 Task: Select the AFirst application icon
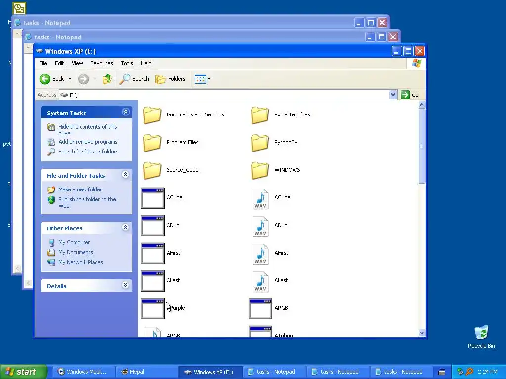click(153, 253)
